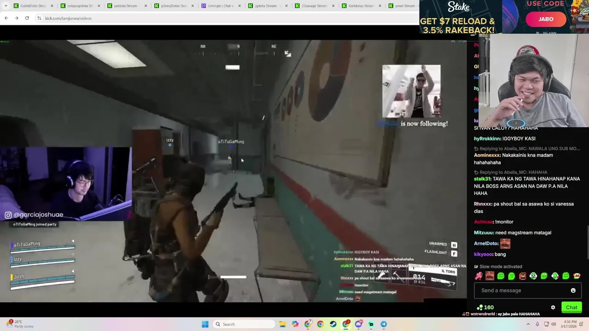Click the browser forward arrow
This screenshot has width=589, height=331.
[17, 18]
